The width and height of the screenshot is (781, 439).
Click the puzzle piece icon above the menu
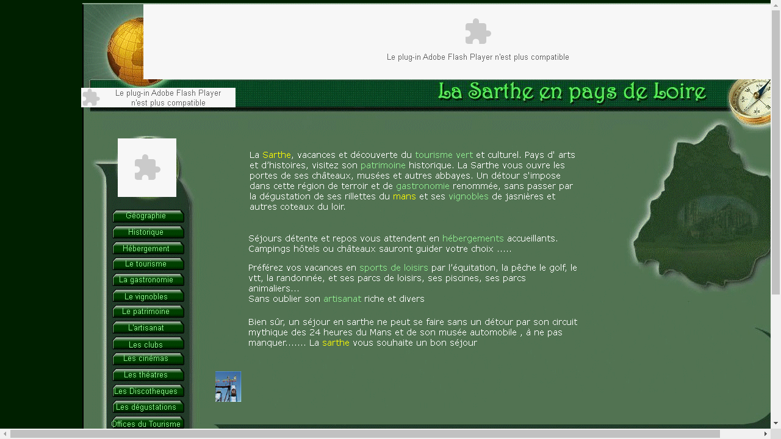click(x=147, y=168)
